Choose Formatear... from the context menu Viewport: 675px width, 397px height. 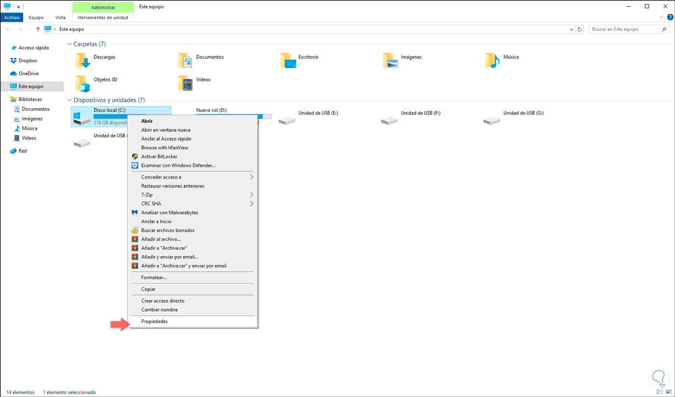point(193,278)
